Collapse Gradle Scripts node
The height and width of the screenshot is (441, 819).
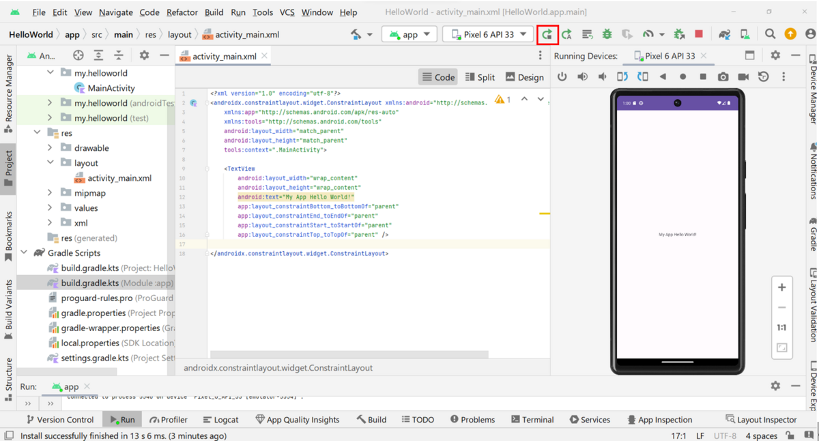(x=25, y=253)
